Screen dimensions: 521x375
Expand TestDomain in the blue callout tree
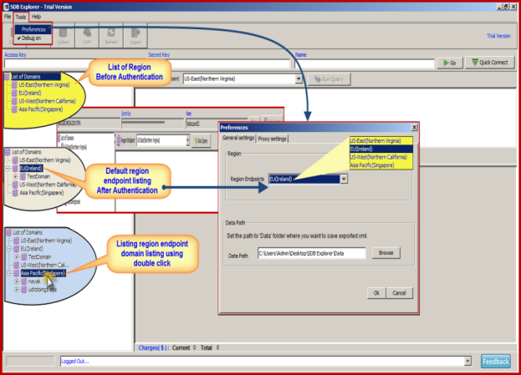point(16,257)
